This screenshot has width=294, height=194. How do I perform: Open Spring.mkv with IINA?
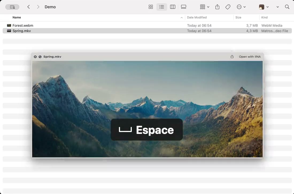pos(250,57)
